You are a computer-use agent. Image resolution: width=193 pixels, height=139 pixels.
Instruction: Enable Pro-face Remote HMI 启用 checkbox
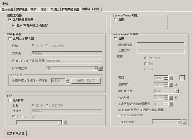tap(115, 39)
